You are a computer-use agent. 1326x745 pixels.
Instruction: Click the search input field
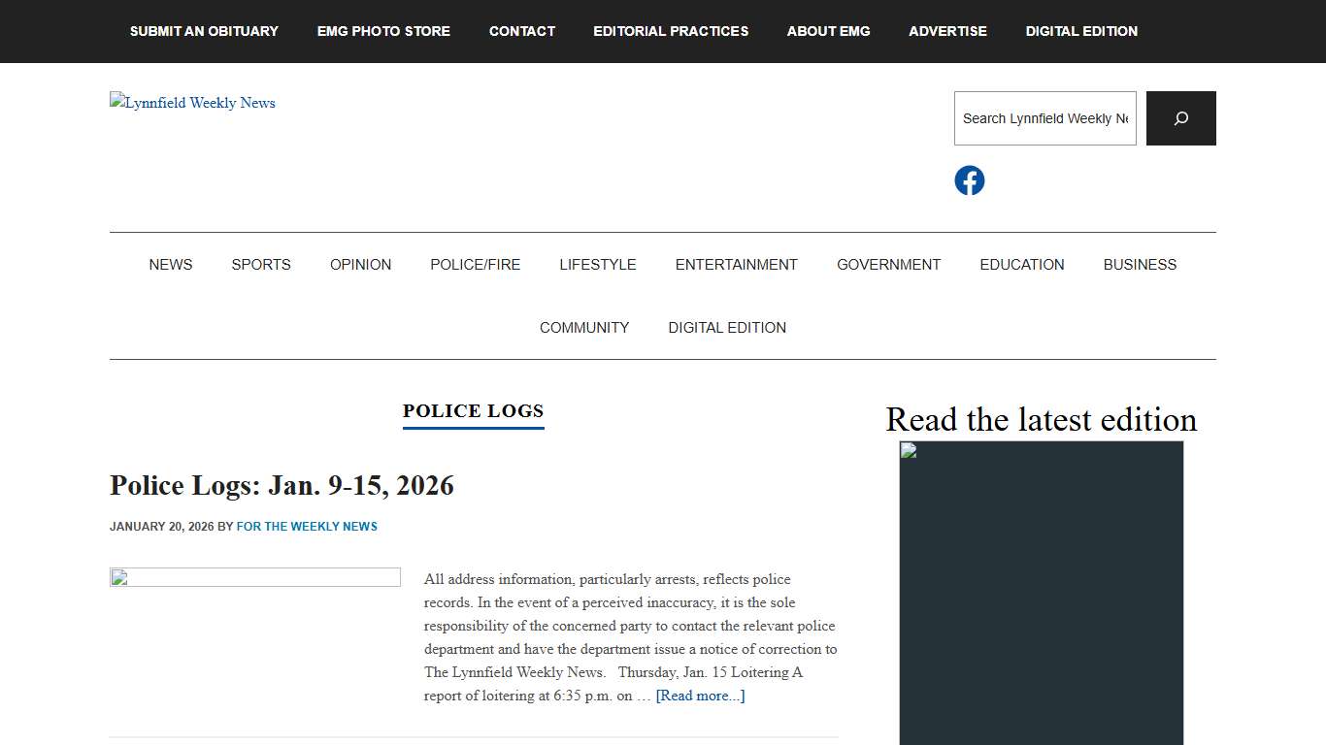pos(1044,117)
